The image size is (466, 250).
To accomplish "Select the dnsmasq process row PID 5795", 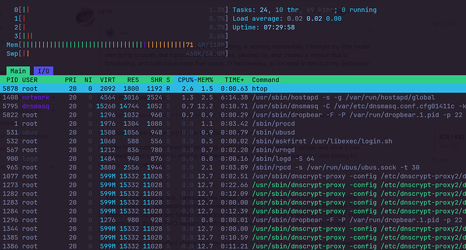I will pyautogui.click(x=233, y=106).
